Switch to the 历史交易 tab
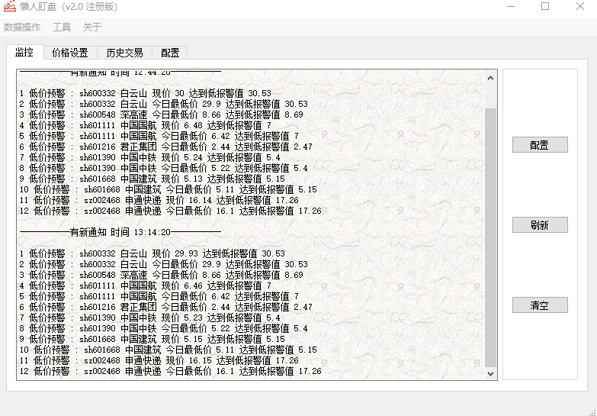597x416 pixels. pyautogui.click(x=124, y=53)
